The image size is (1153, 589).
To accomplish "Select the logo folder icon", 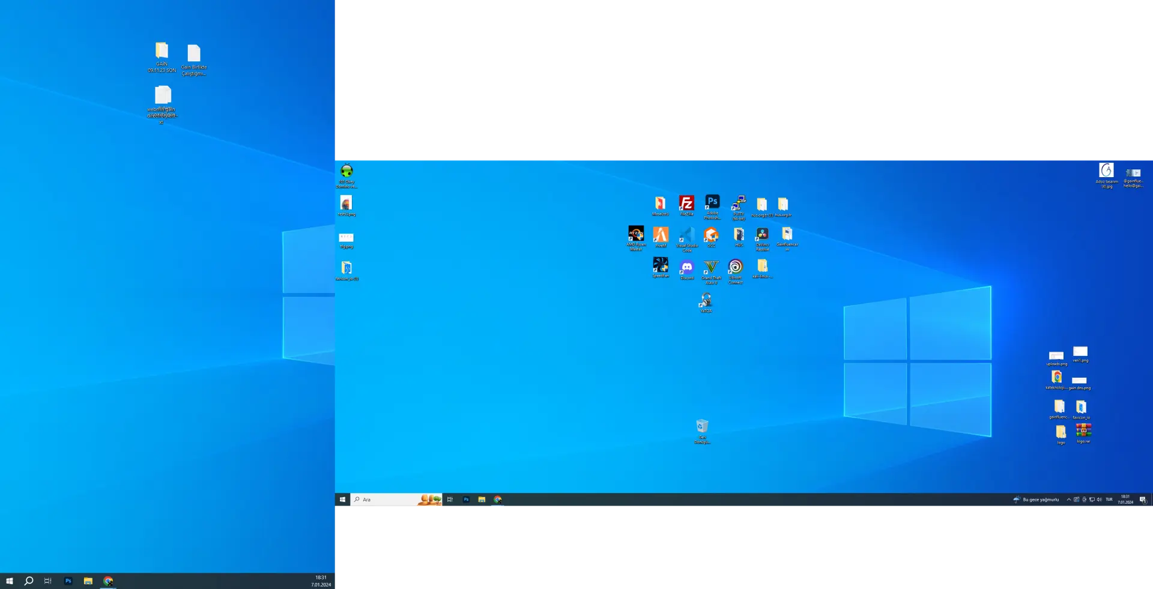I will point(1061,433).
